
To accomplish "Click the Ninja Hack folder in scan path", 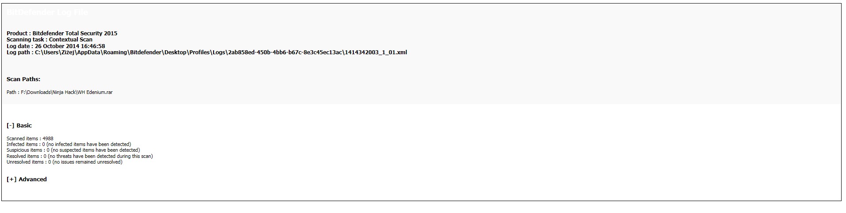I will [x=64, y=93].
